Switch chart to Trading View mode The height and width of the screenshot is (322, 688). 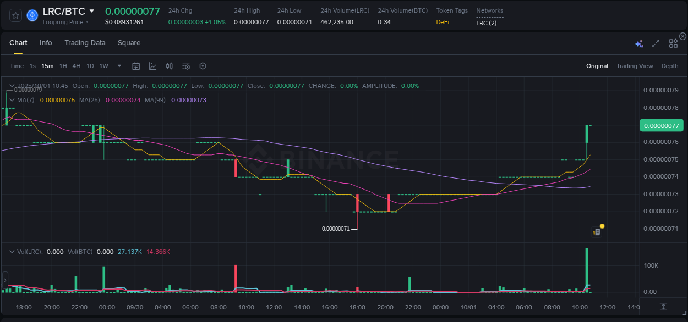click(635, 65)
